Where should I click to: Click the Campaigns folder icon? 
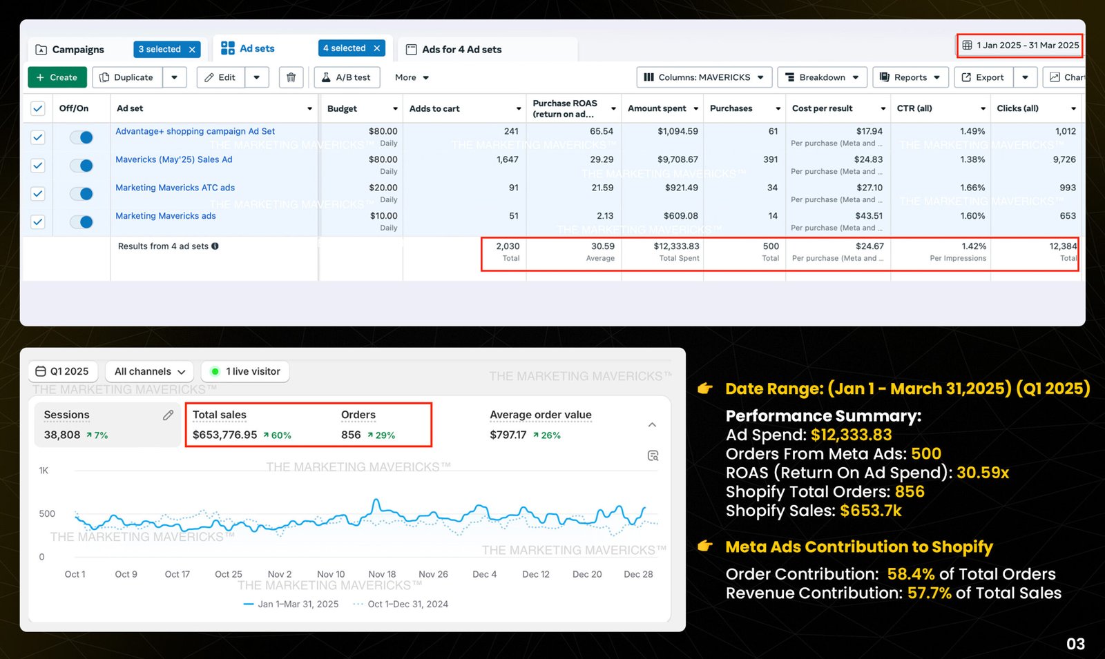(x=41, y=50)
